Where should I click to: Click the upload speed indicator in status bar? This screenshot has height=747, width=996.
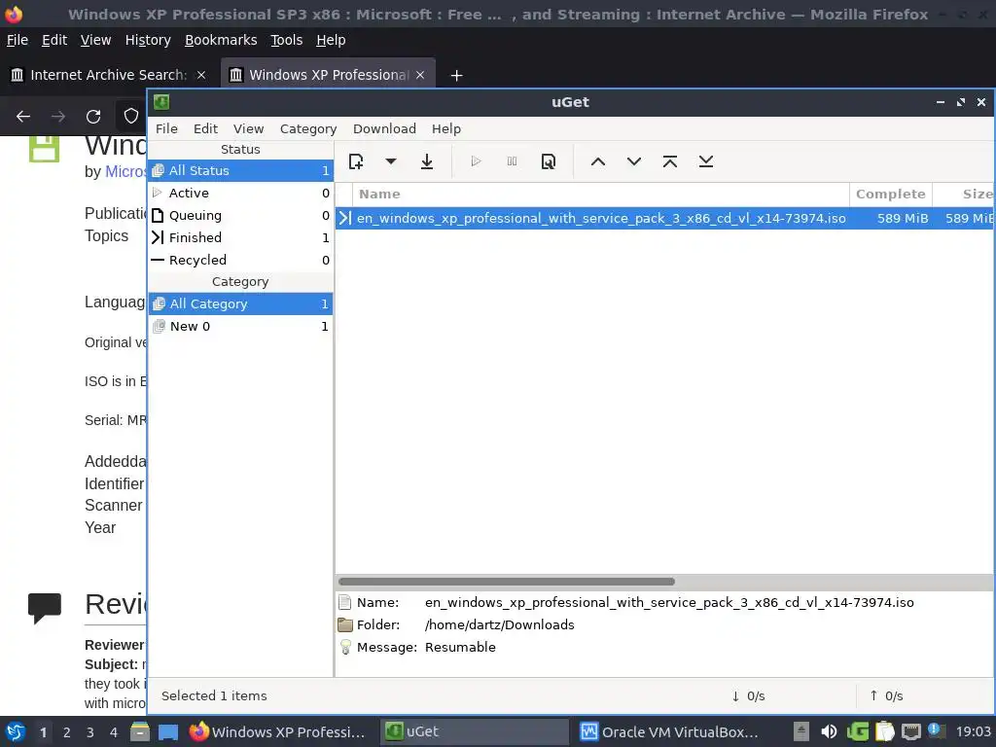(886, 696)
